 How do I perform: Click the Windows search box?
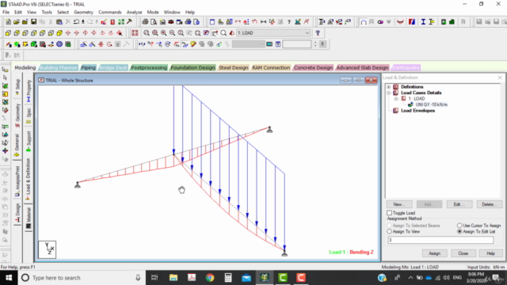pos(81,278)
